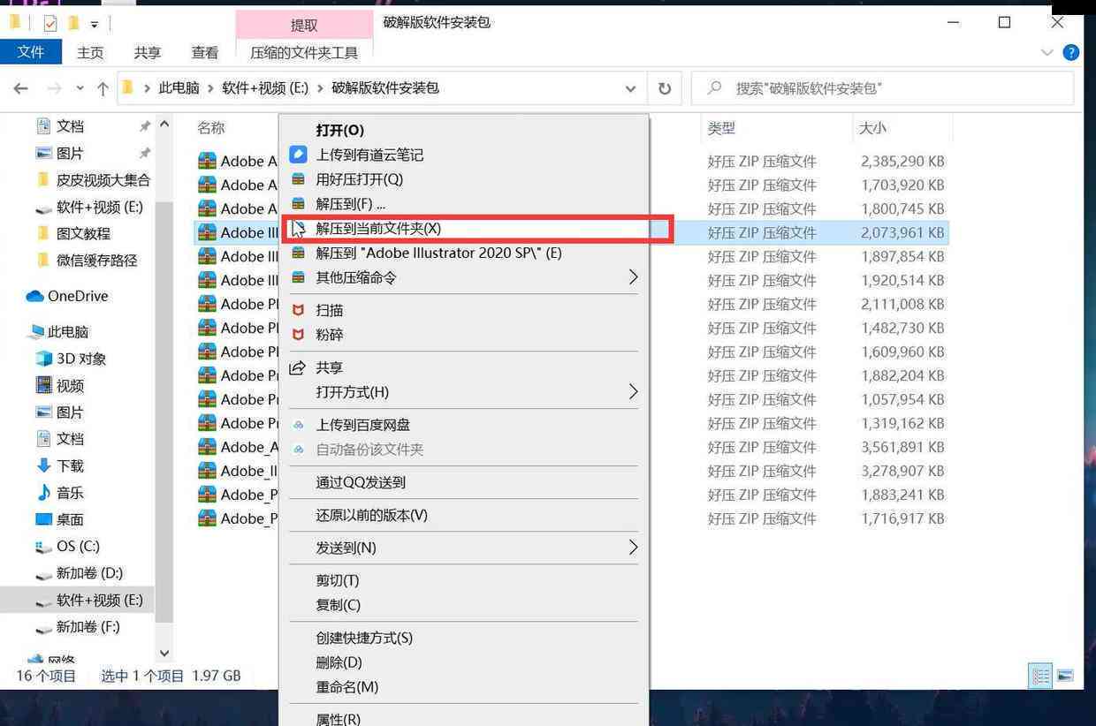Click the 提取 contextual tab
This screenshot has height=726, width=1096.
[304, 25]
